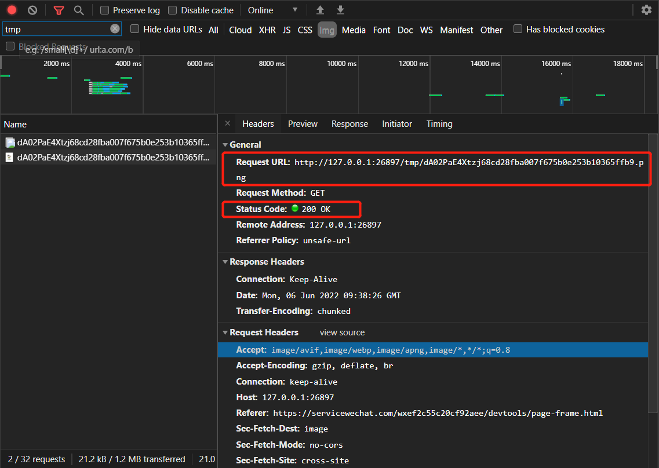Viewport: 659px width, 468px height.
Task: Switch to the Preview tab
Action: coord(303,124)
